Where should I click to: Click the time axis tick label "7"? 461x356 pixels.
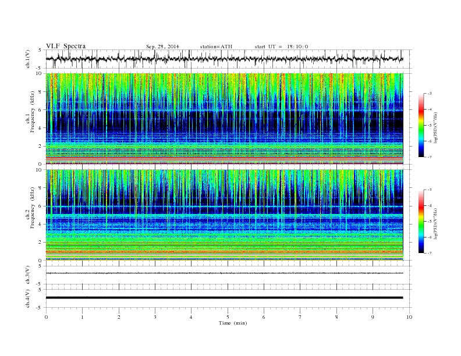(300, 317)
